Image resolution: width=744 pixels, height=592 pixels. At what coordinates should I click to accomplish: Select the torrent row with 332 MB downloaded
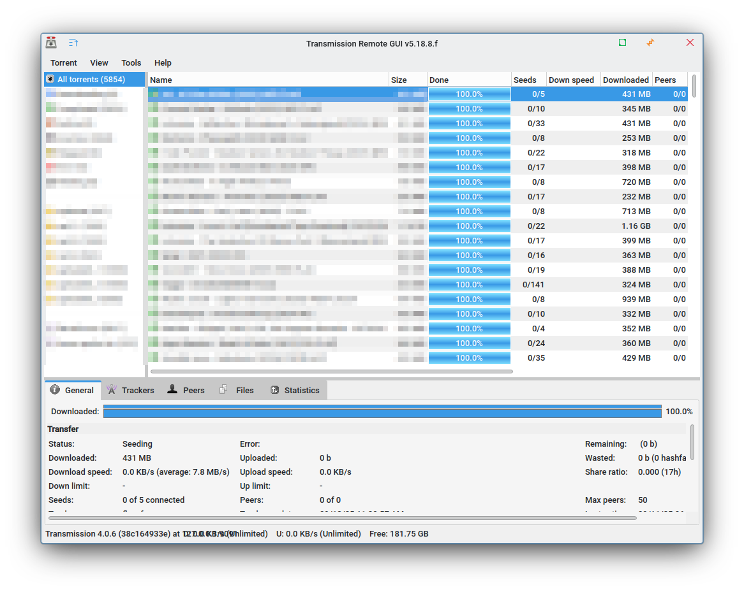[x=417, y=314]
